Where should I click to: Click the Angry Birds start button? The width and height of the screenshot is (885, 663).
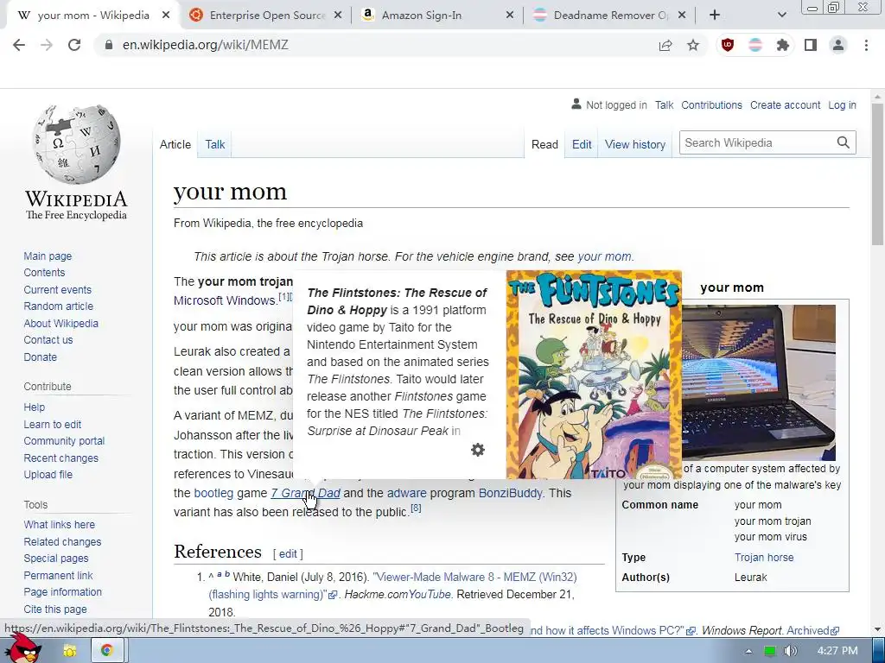[x=22, y=648]
